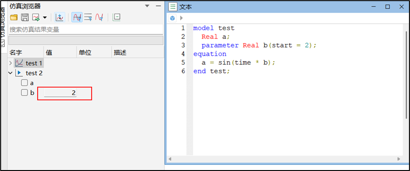410x171 pixels.
Task: Click line number 3 in the editor gutter
Action: [x=183, y=45]
